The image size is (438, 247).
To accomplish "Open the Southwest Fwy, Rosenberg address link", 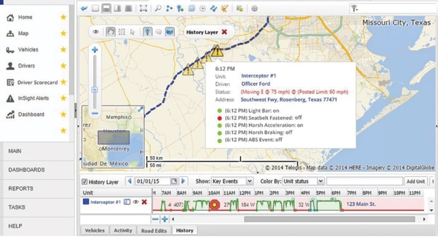I will pyautogui.click(x=289, y=100).
